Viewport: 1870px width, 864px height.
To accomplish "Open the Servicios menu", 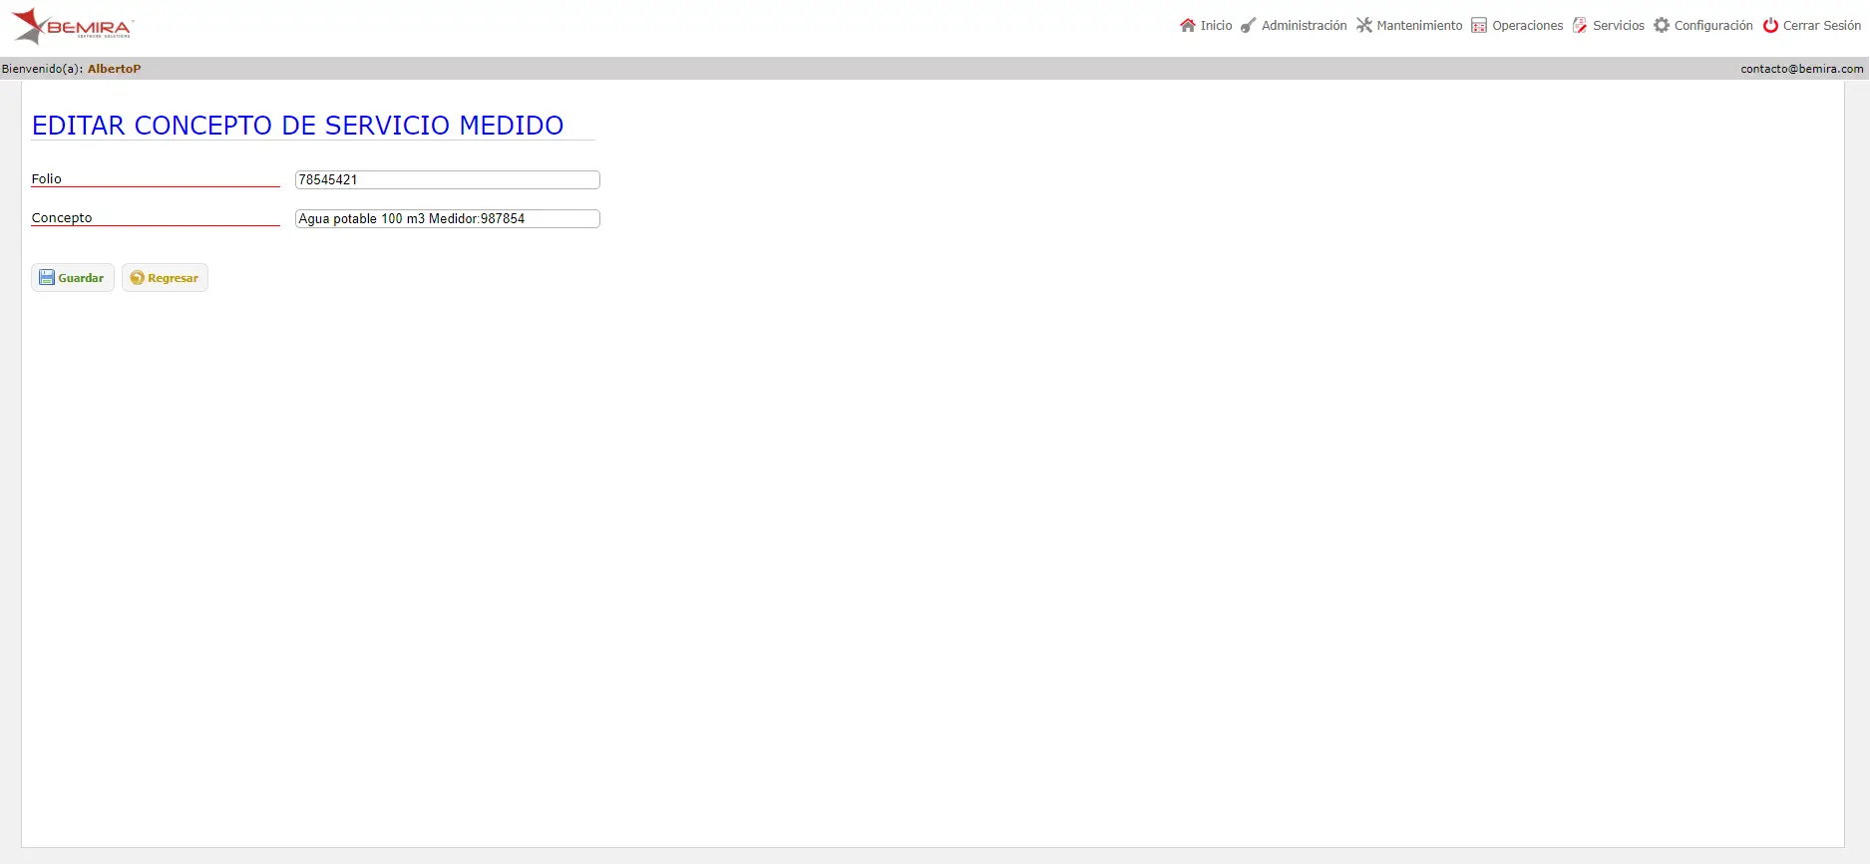I will [1609, 26].
